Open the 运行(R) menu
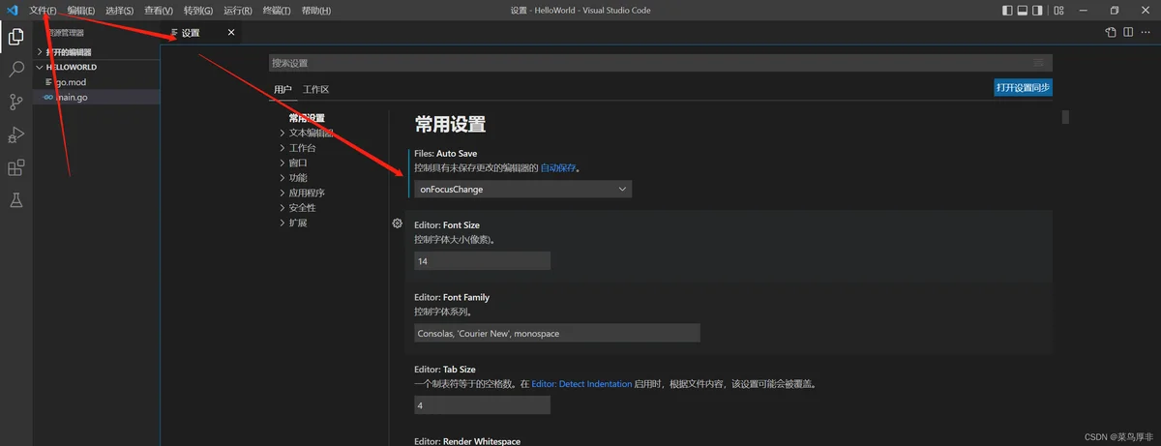Screen dimensions: 1161x446 (237, 10)
